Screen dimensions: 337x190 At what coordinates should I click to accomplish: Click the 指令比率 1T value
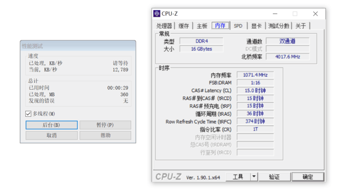pos(255,129)
